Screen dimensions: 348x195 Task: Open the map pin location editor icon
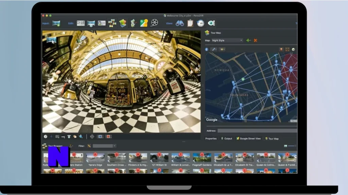[133, 23]
